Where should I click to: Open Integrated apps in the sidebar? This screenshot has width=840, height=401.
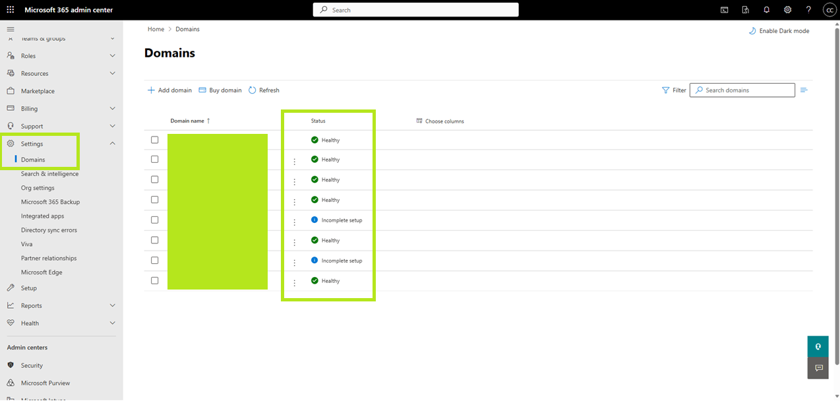coord(42,216)
